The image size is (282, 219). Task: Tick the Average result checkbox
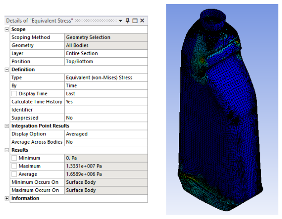click(14, 174)
